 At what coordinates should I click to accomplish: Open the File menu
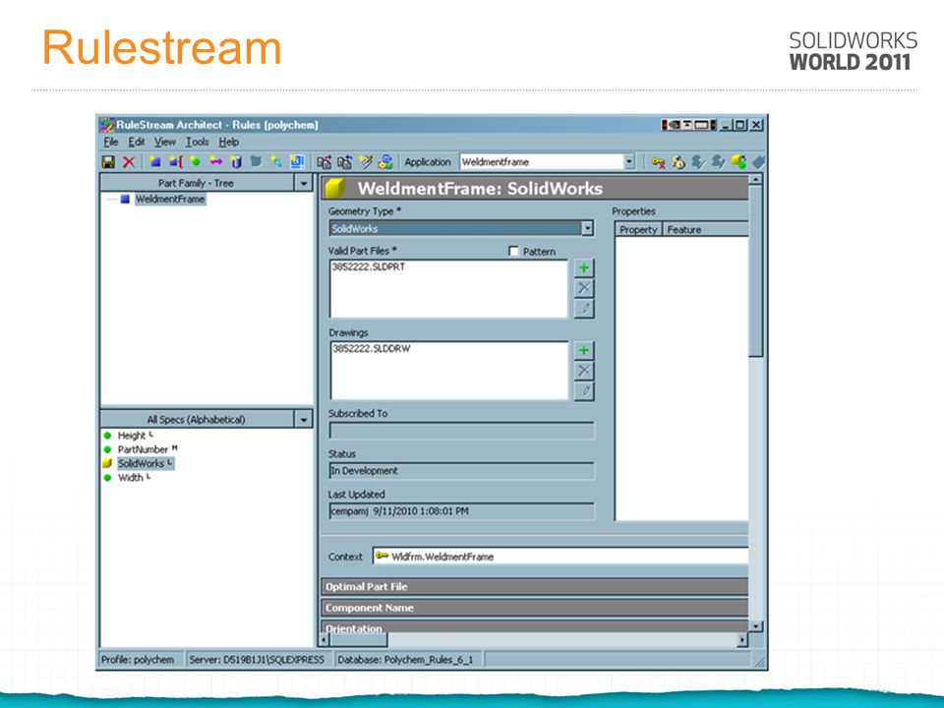click(111, 142)
